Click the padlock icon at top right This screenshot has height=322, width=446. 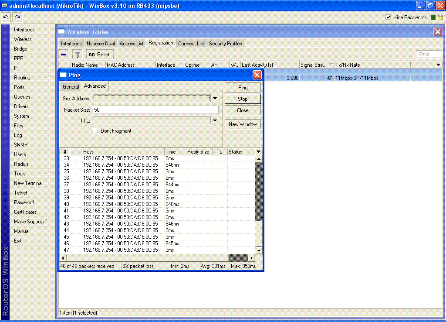440,17
